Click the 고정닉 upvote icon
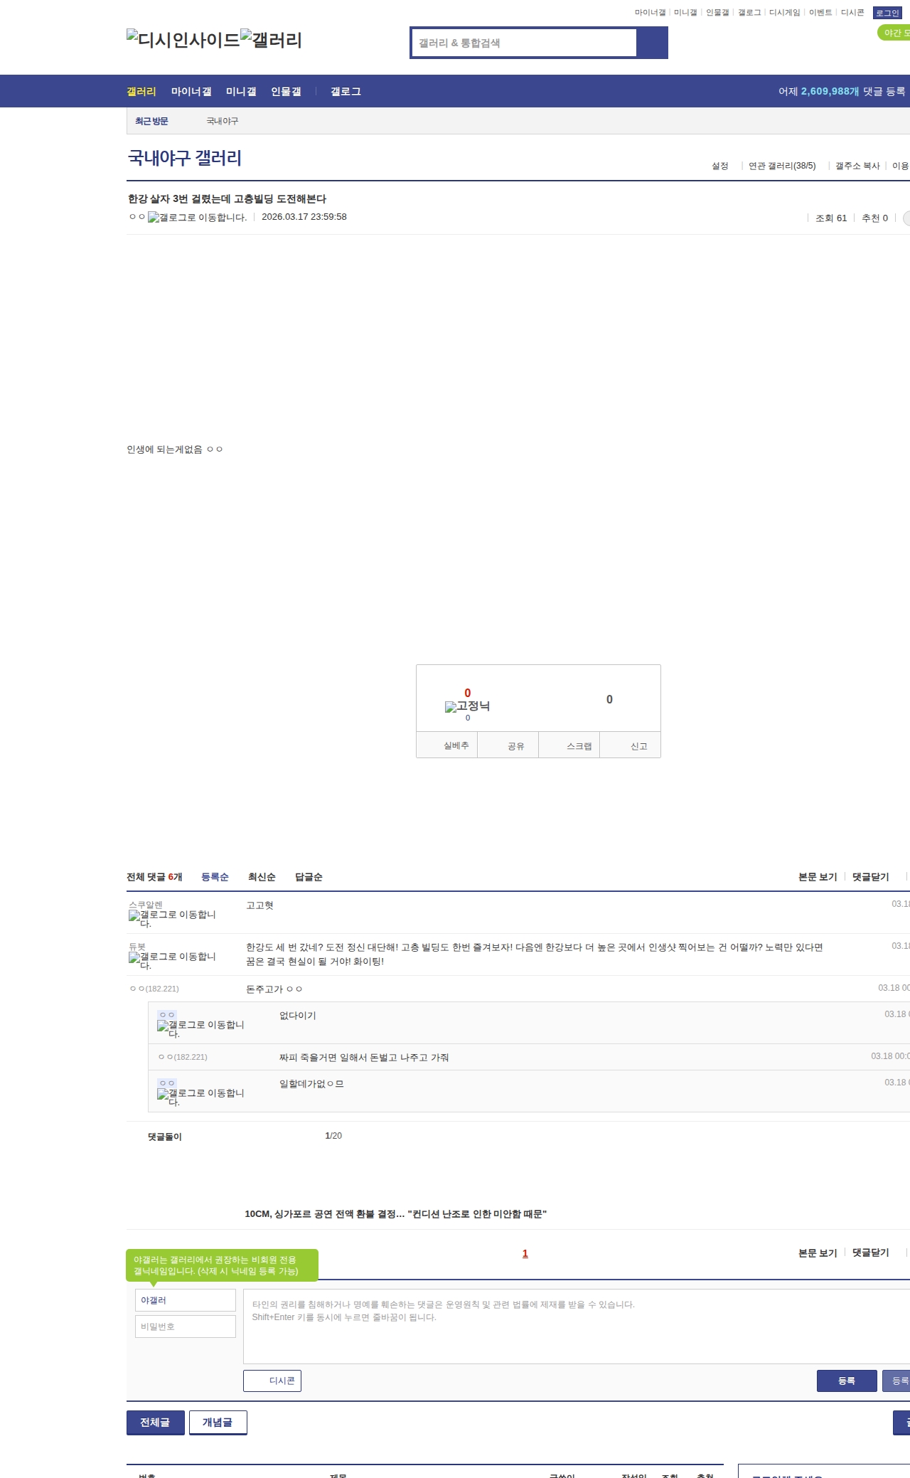The height and width of the screenshot is (1478, 910). (467, 706)
